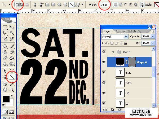The width and height of the screenshot is (159, 119).
Task: Pick Custom Shape in options bar
Action: [x=78, y=5]
